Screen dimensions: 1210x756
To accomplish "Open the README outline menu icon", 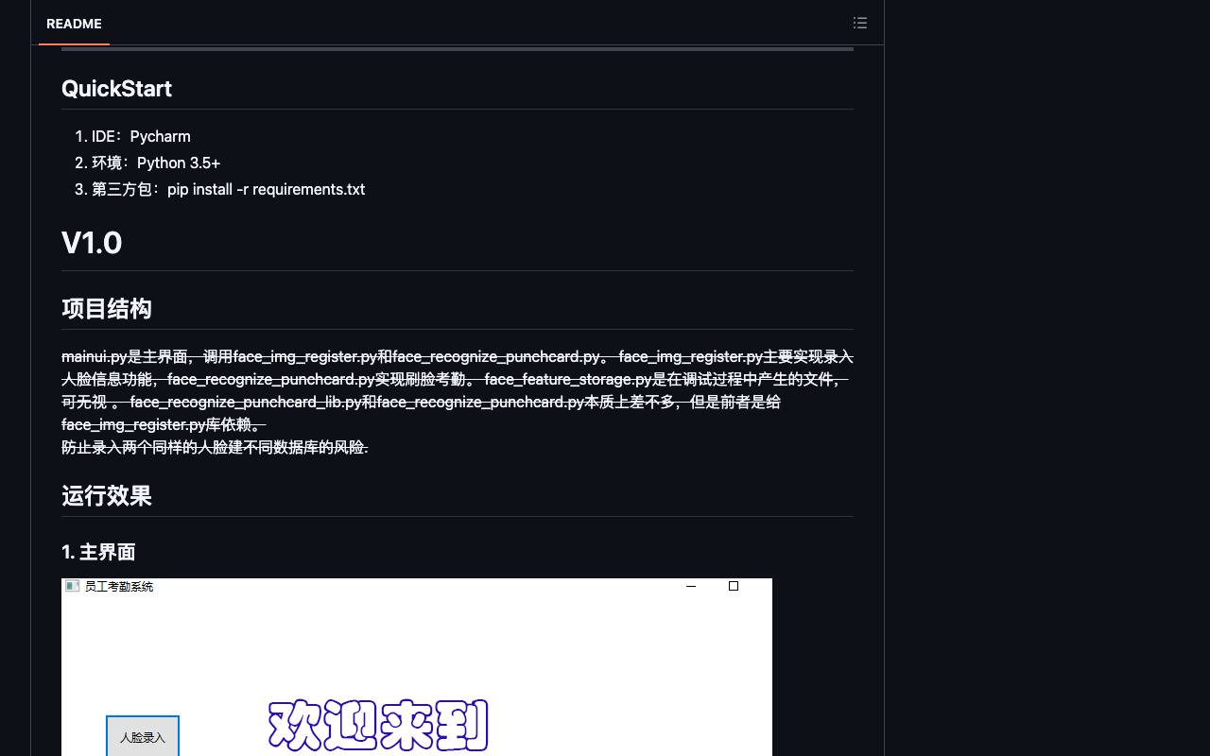I will pyautogui.click(x=859, y=23).
